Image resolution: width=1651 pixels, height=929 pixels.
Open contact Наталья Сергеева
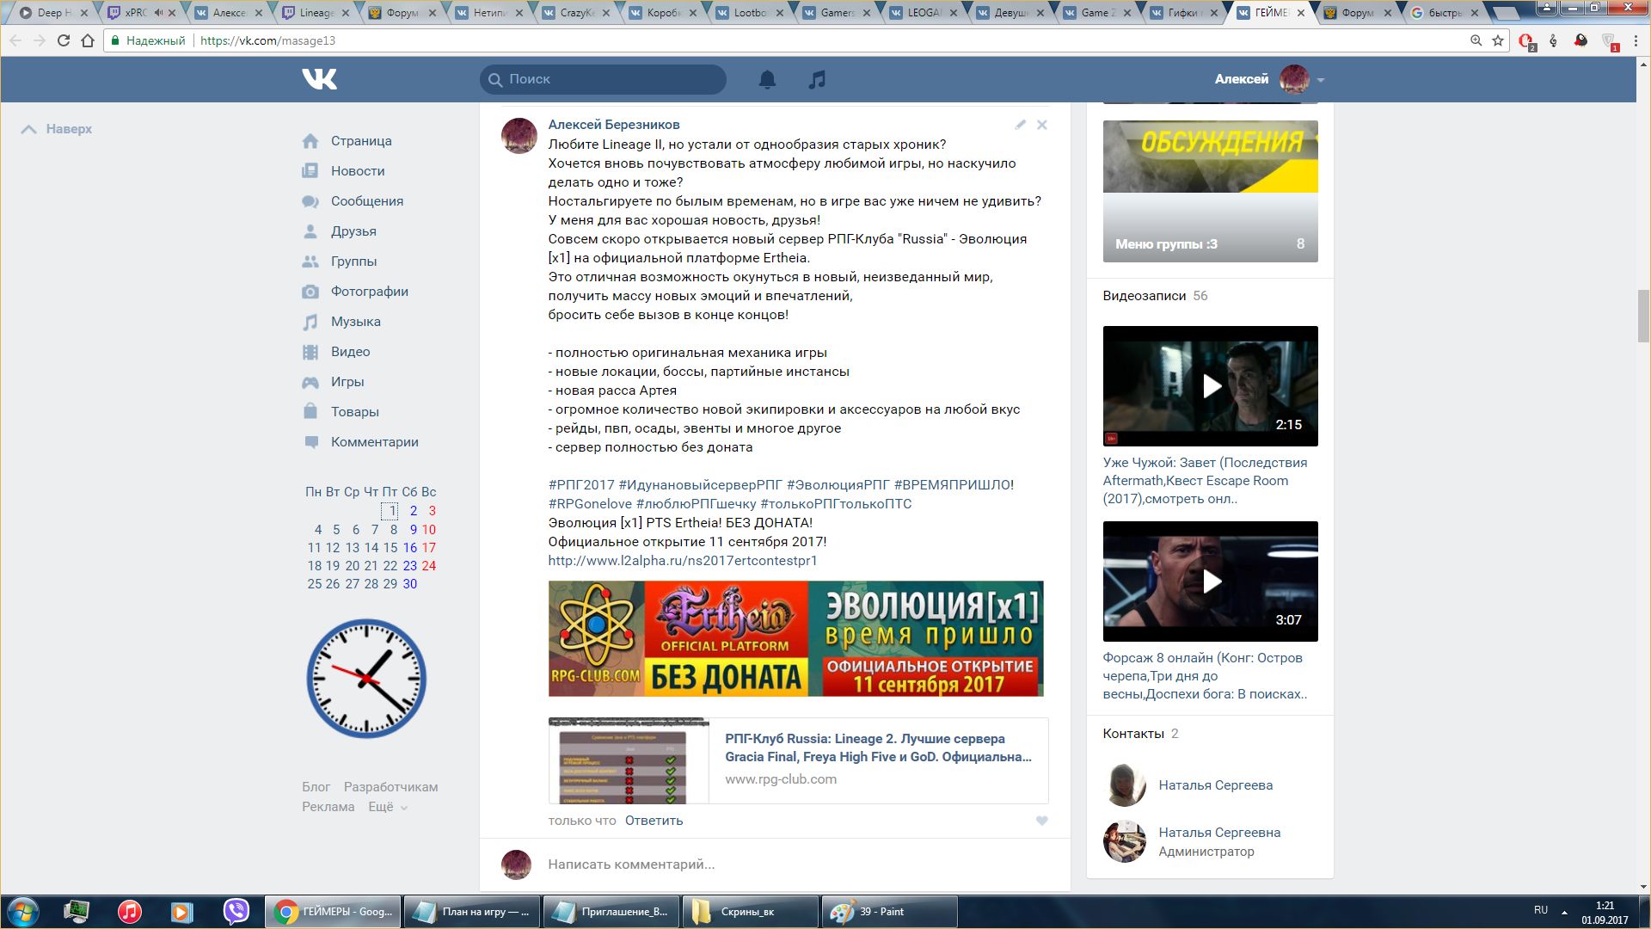pyautogui.click(x=1215, y=785)
